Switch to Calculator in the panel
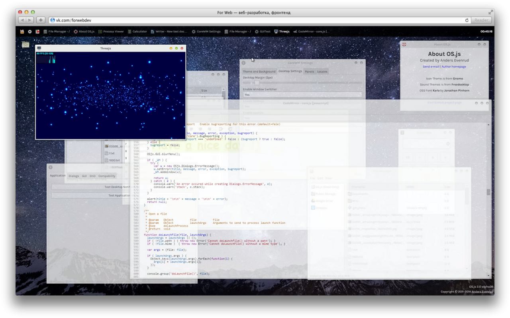Screen dimensions: 510x318 [137, 32]
